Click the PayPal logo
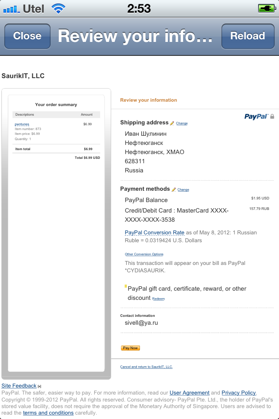The height and width of the screenshot is (419, 279). [256, 117]
